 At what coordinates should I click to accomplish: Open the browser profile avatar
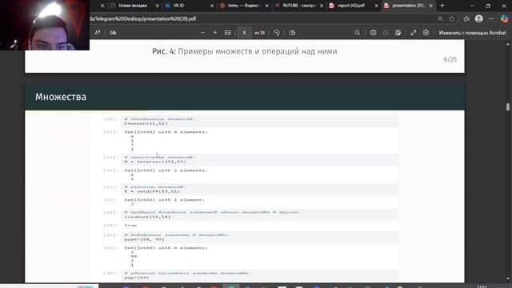tap(478, 19)
